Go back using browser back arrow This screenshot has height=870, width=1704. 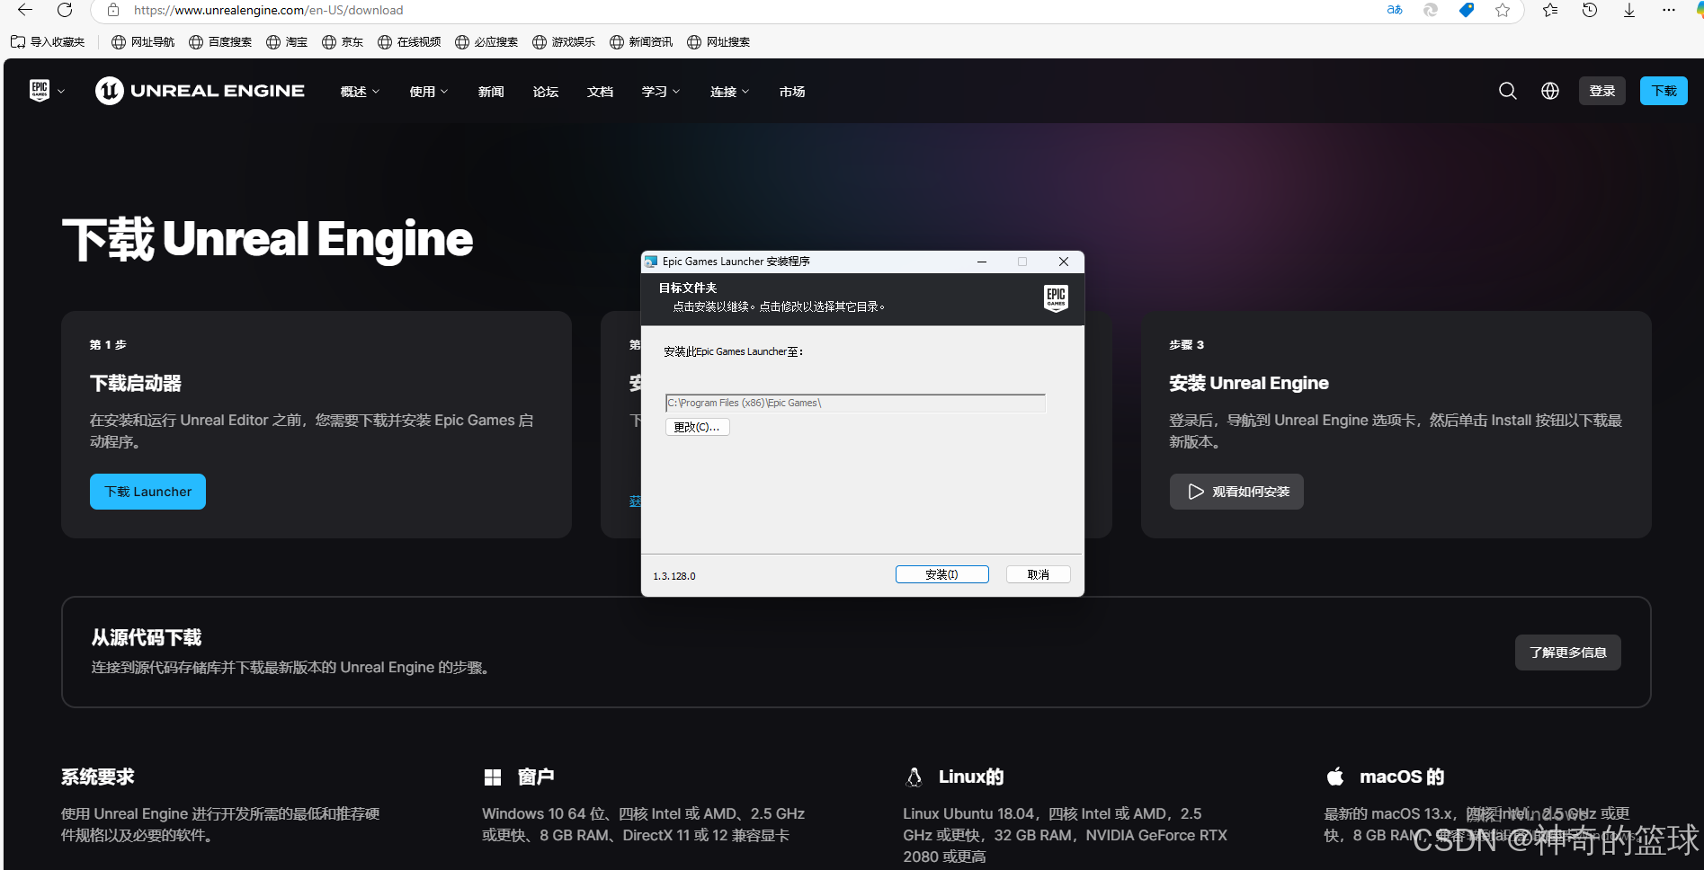[25, 10]
